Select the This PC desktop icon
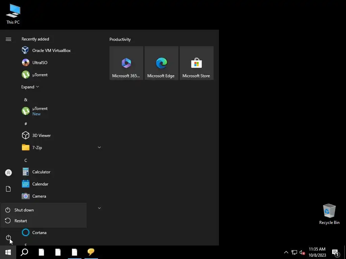The width and height of the screenshot is (346, 259). 13,14
